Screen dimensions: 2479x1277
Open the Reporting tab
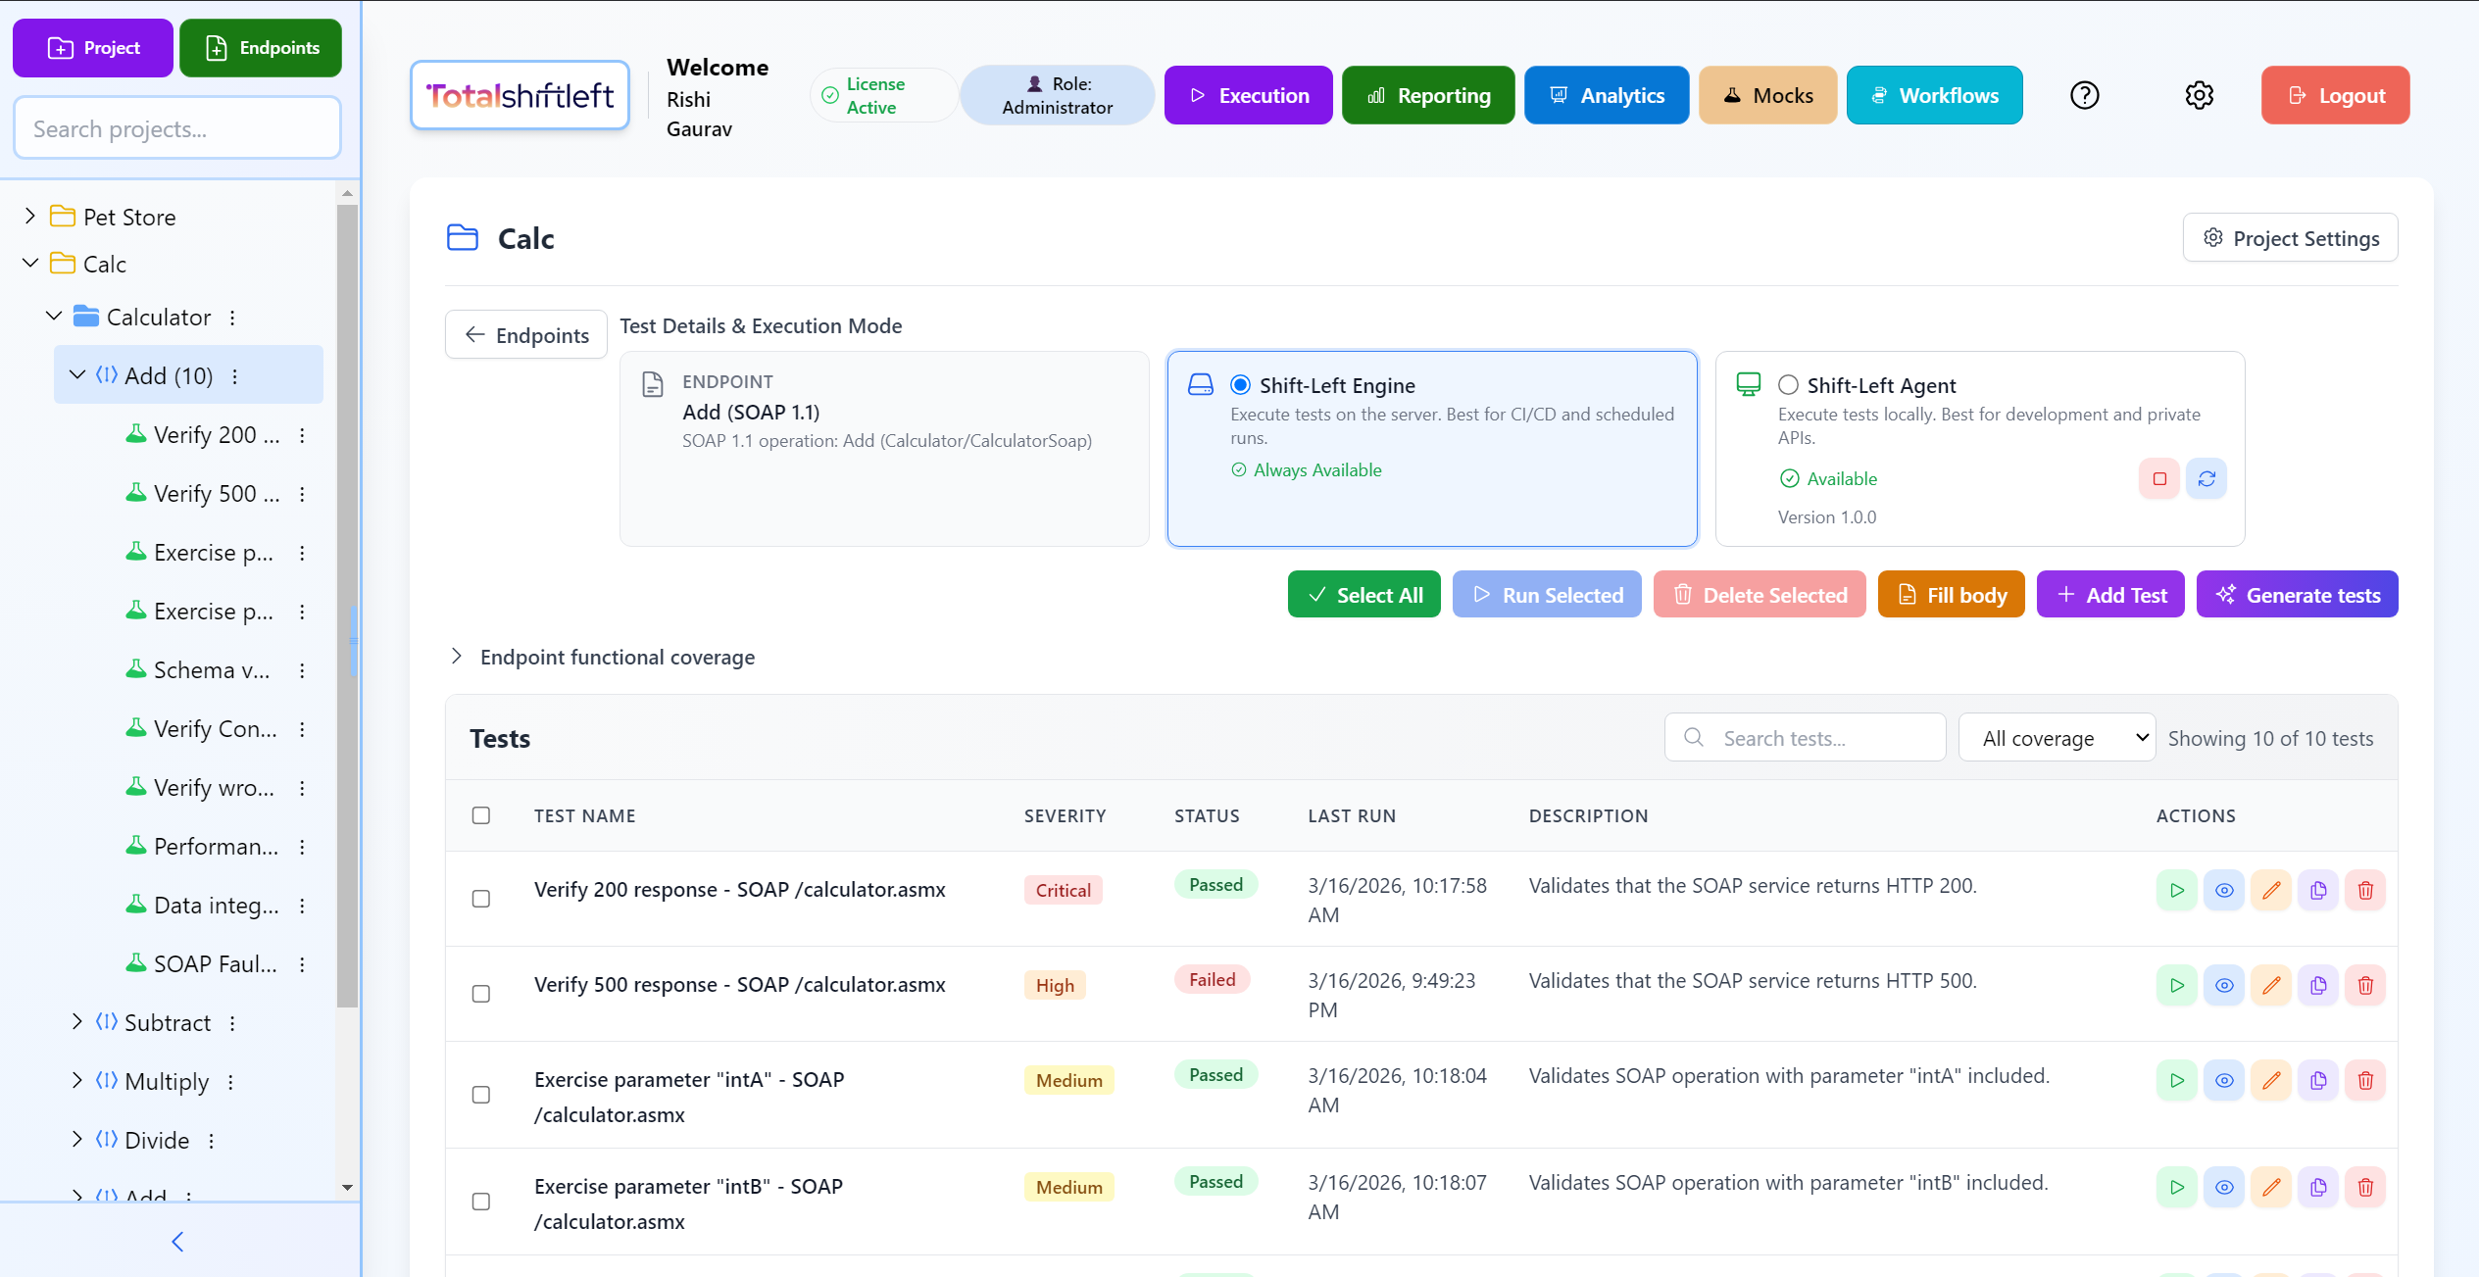pyautogui.click(x=1427, y=95)
